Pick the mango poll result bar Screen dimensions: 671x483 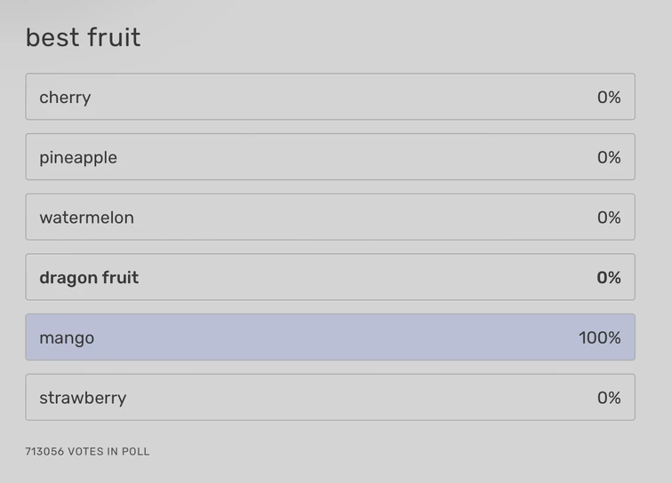click(x=330, y=337)
